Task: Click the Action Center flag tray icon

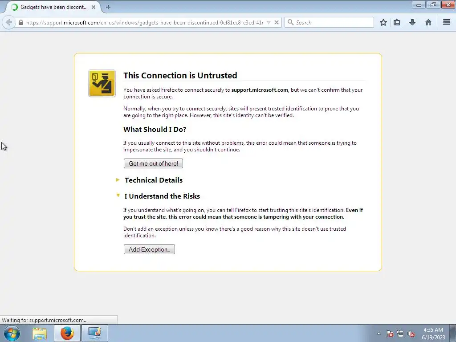Action: (x=390, y=334)
